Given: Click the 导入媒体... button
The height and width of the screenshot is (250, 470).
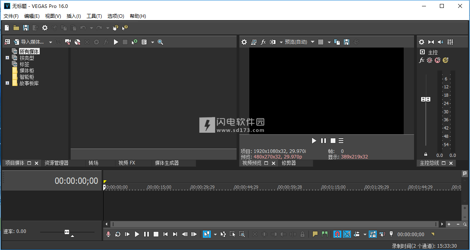Looking at the screenshot, I should tap(29, 42).
